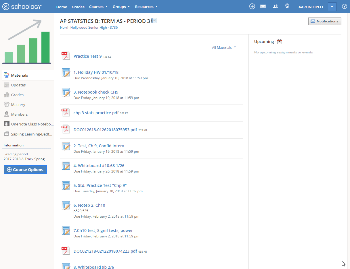The image size is (350, 269).
Task: Open the DOC021218-02122018074223.pdf link
Action: pos(105,251)
